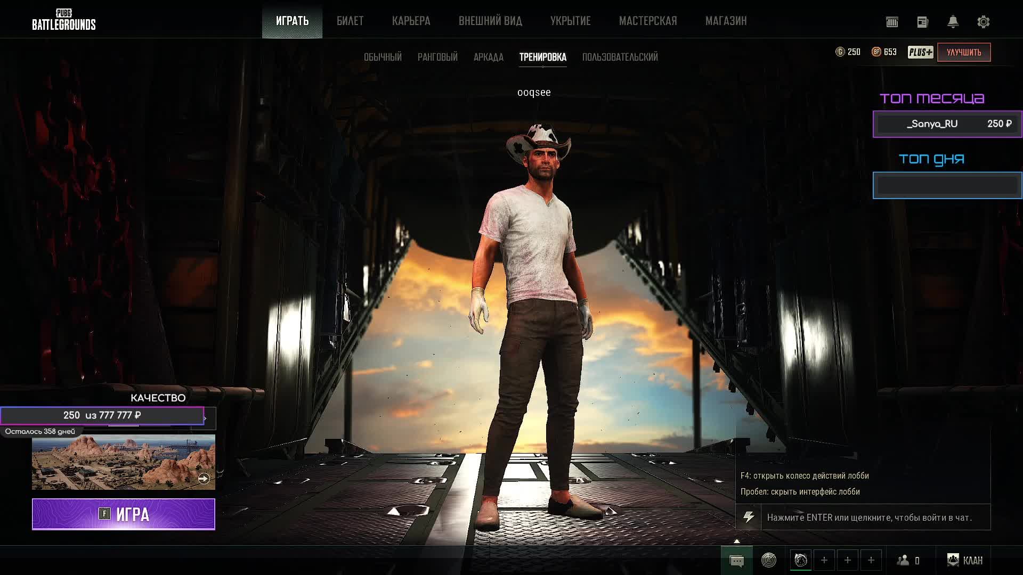This screenshot has width=1023, height=575.
Task: Switch to the Аркада mode tab
Action: point(488,57)
